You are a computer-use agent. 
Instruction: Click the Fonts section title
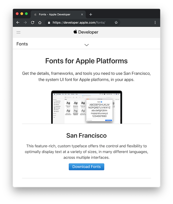pos(22,44)
